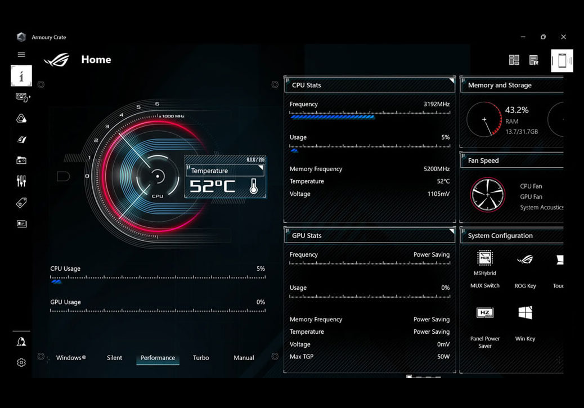Click the Max TGP 50W value
This screenshot has height=408, width=584.
(x=443, y=357)
